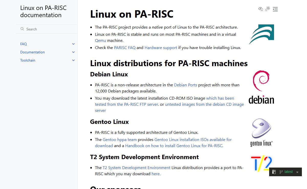Click the PA-RISC teal logo image
The width and height of the screenshot is (307, 189).
point(261,34)
